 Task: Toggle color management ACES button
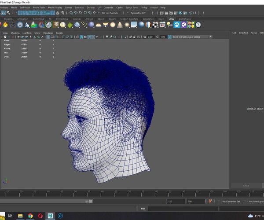point(169,37)
